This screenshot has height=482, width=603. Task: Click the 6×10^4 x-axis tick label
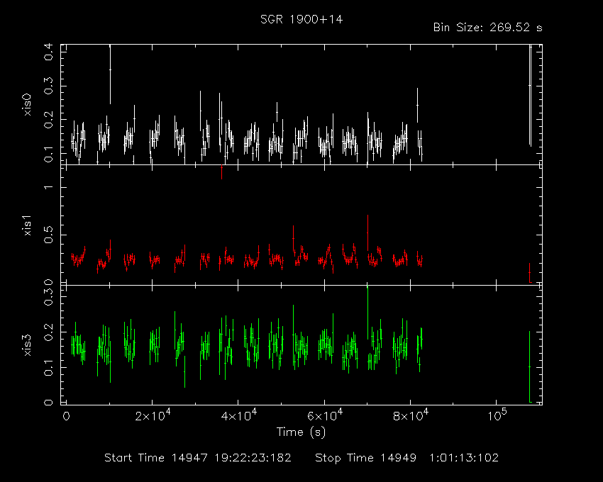325,415
